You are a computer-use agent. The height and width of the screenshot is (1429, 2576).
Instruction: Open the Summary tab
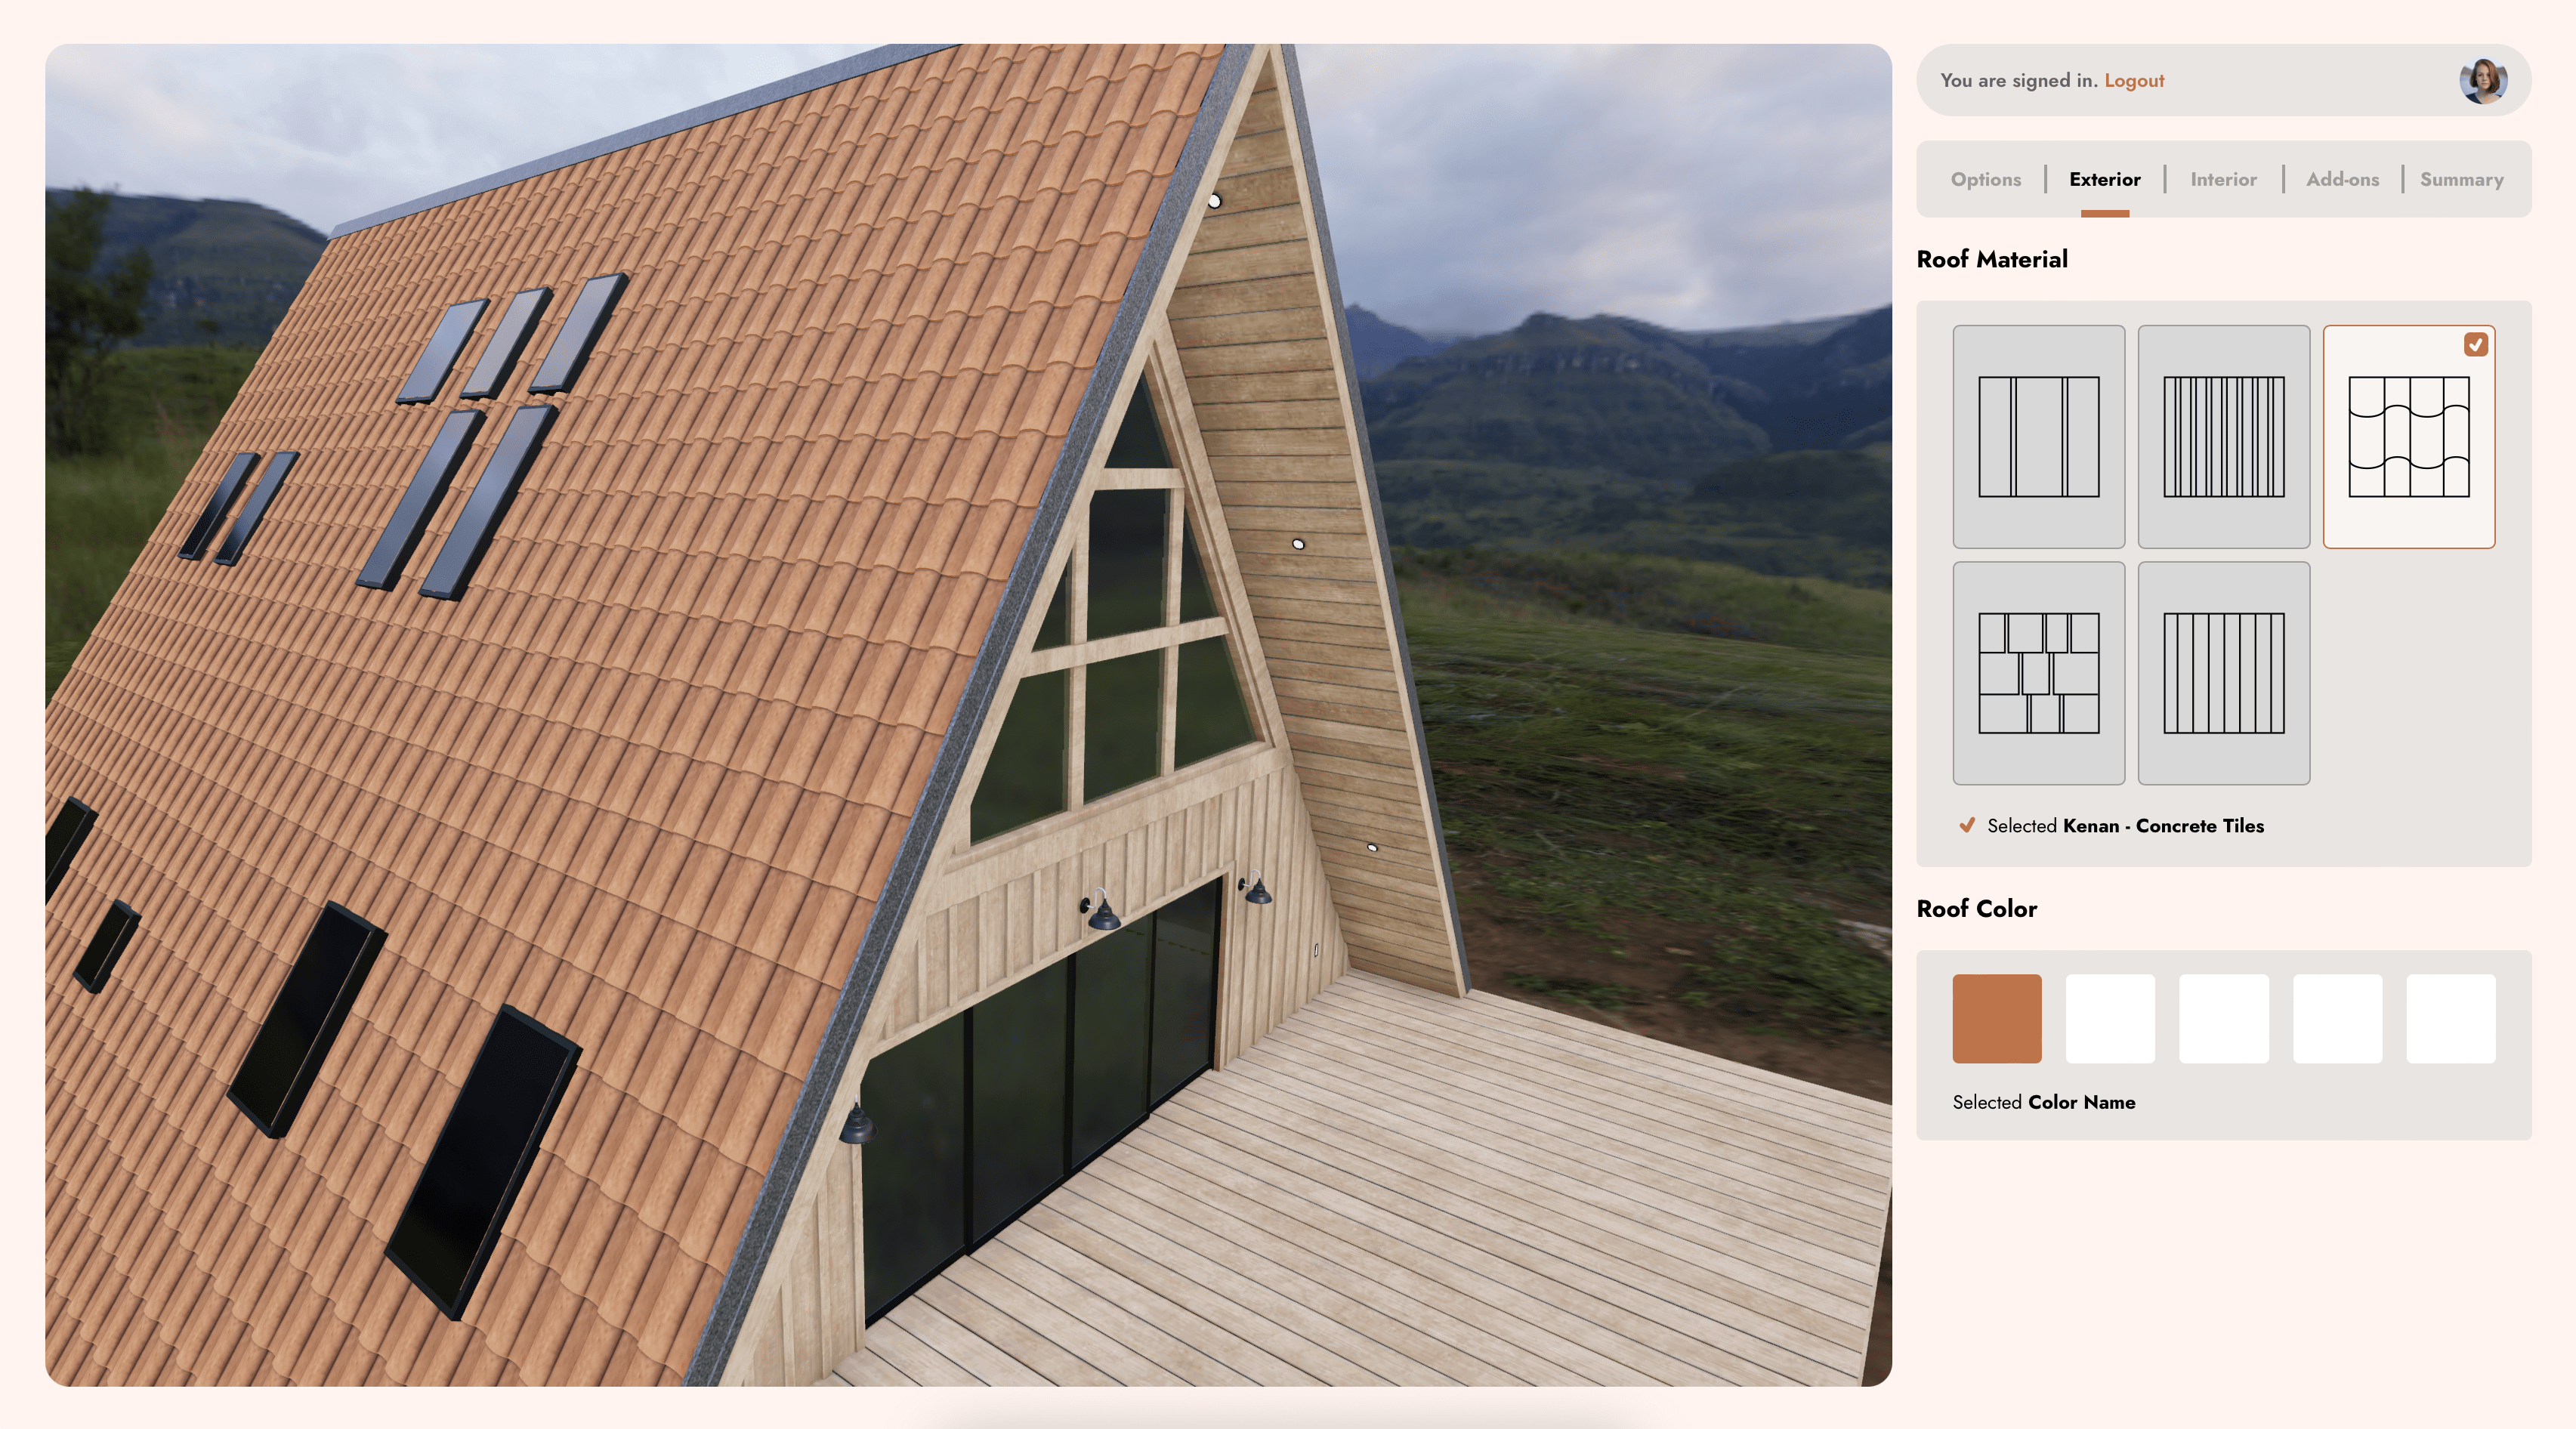pos(2462,177)
